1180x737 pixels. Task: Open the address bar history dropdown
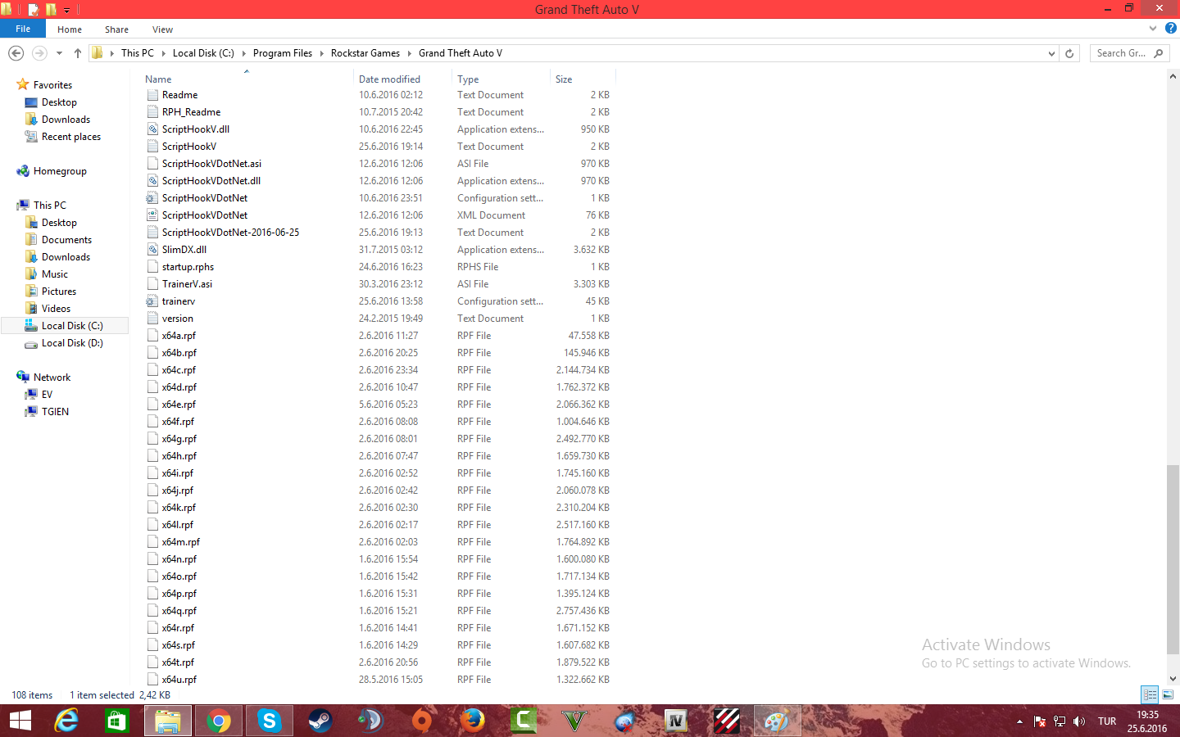click(1051, 53)
